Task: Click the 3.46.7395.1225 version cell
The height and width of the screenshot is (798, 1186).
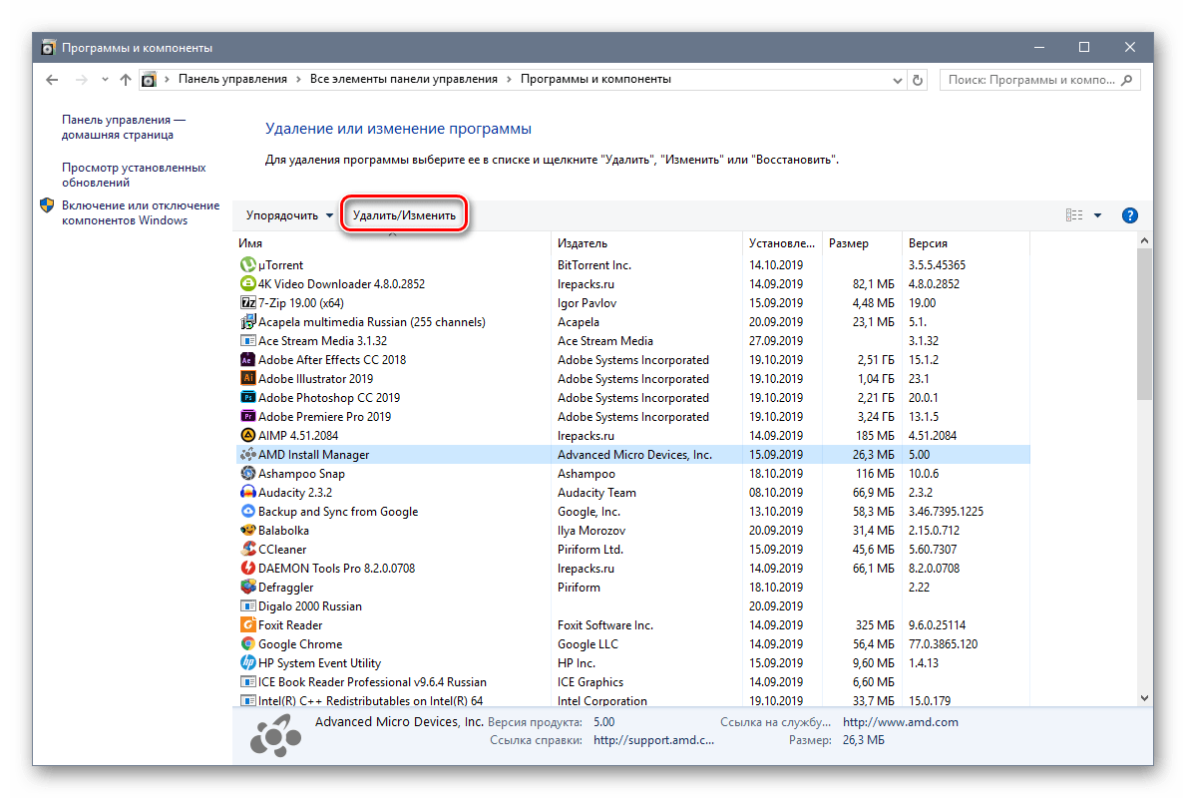Action: point(946,512)
